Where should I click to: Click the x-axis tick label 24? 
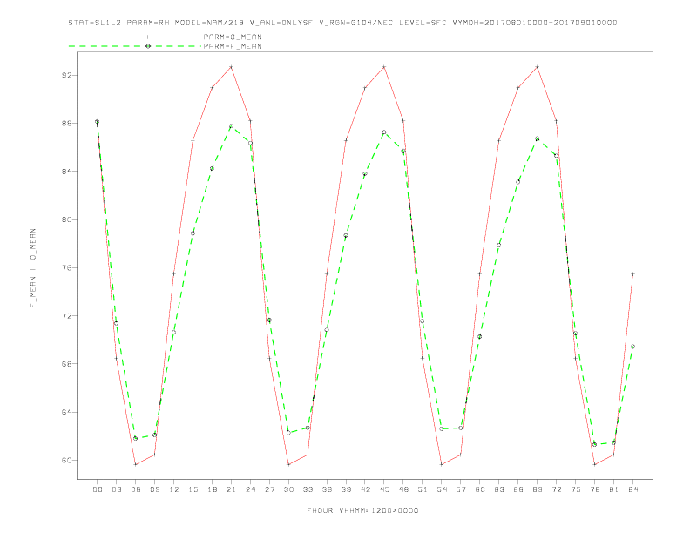pyautogui.click(x=250, y=489)
